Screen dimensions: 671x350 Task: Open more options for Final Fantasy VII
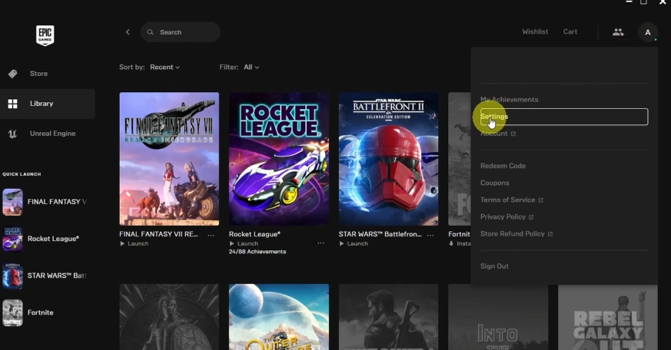click(x=211, y=235)
